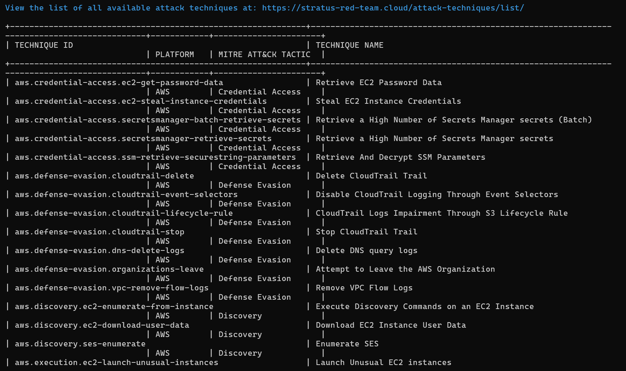
Task: Click aws.credential-access.secretsmanager-batch-retrieve-secrets ID
Action: (158, 120)
